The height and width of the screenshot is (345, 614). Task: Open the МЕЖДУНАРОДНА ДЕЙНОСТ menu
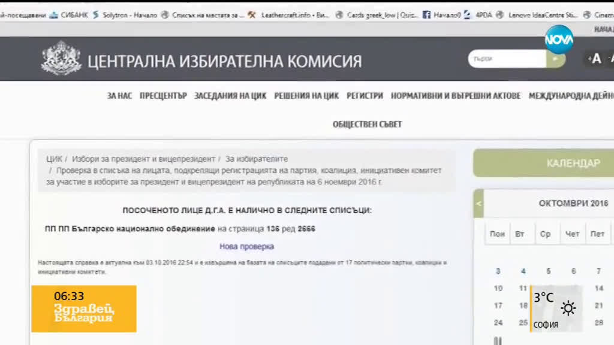571,96
